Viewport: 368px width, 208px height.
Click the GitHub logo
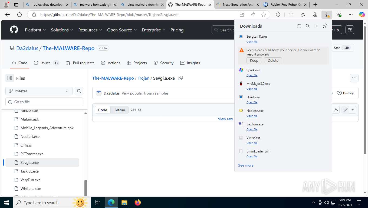pos(14,30)
